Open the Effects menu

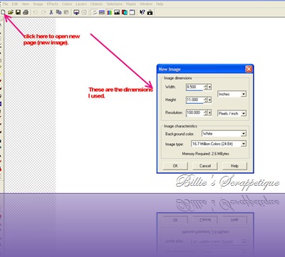click(52, 4)
